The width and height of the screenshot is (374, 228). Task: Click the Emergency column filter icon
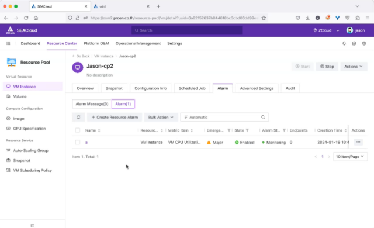[229, 130]
